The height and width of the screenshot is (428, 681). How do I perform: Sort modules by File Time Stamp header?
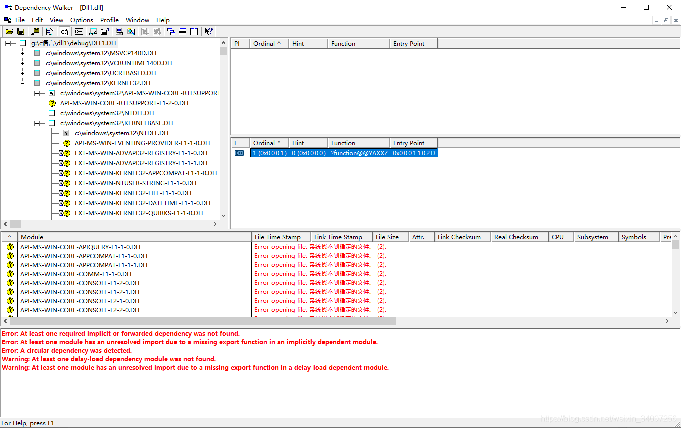pos(281,237)
